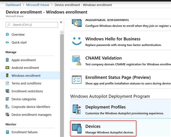The height and width of the screenshot is (137, 171).
Task: Click the Enrollment failures icon
Action: pos(7,132)
